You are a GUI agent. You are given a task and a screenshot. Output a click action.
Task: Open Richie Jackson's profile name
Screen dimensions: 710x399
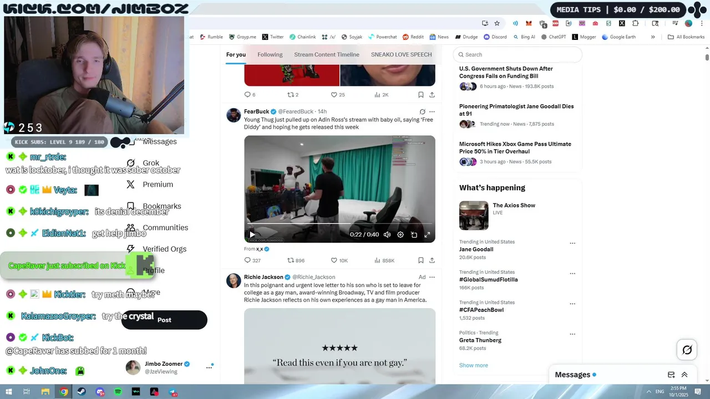click(x=263, y=277)
